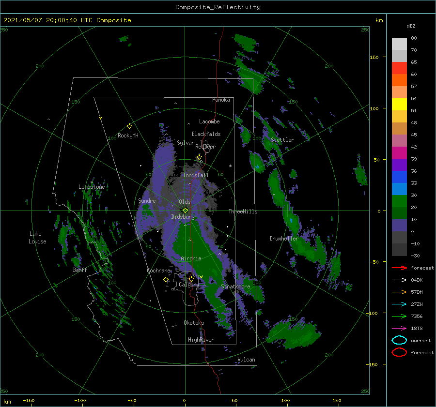This screenshot has width=436, height=407.
Task: Select the dark blue 36 dBZ swatch
Action: (x=399, y=177)
